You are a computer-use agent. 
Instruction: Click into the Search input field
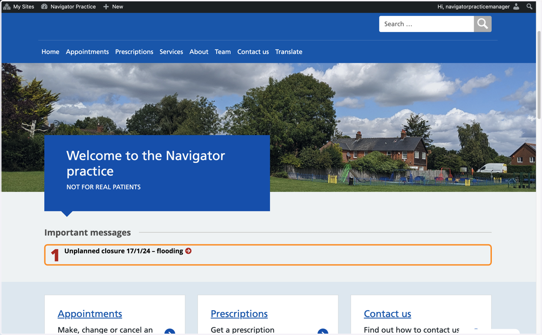point(426,24)
